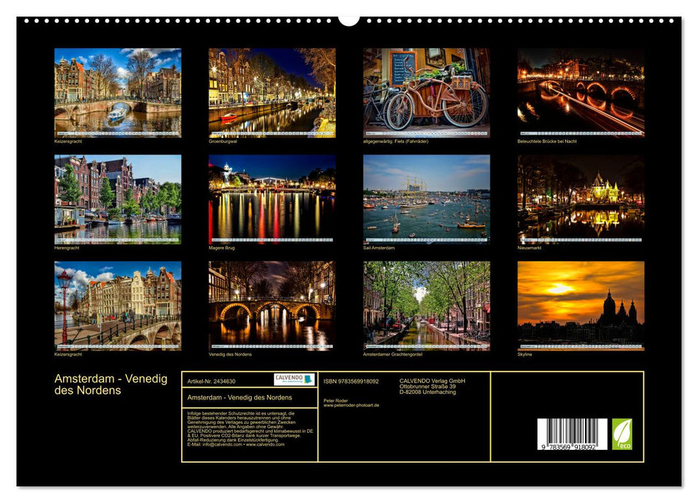Select the Magere Brug night reflection photo
This screenshot has height=503, width=698.
tap(272, 200)
